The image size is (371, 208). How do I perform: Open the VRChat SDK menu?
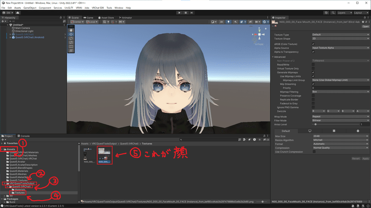98,8
